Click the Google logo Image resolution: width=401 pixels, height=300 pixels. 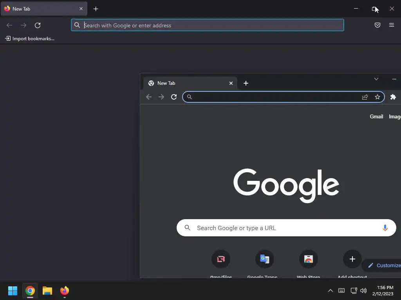(x=286, y=186)
